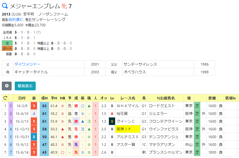Click winner name ジュエラー
Screen dimensions: 239x158
[158, 114]
